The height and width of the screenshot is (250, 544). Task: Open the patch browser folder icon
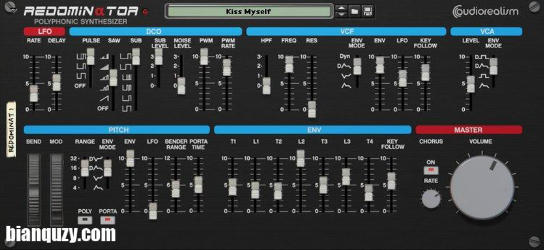click(354, 11)
